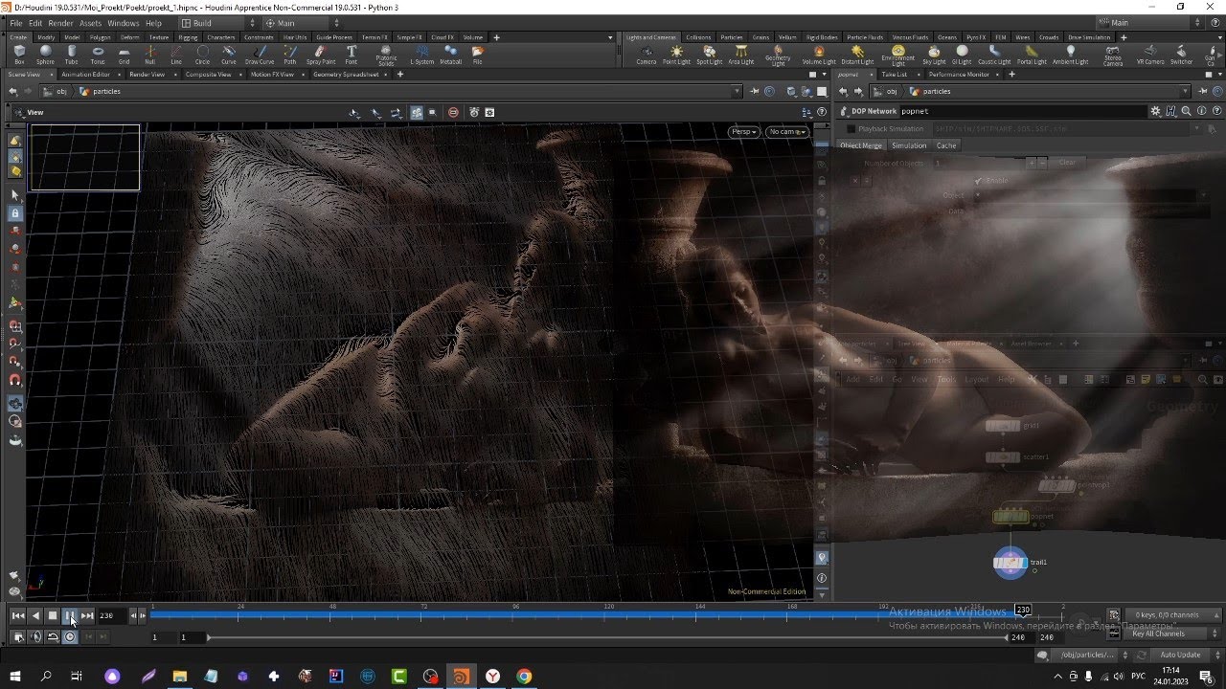This screenshot has height=689, width=1226.
Task: Add a Camera from the shelf
Action: click(647, 56)
